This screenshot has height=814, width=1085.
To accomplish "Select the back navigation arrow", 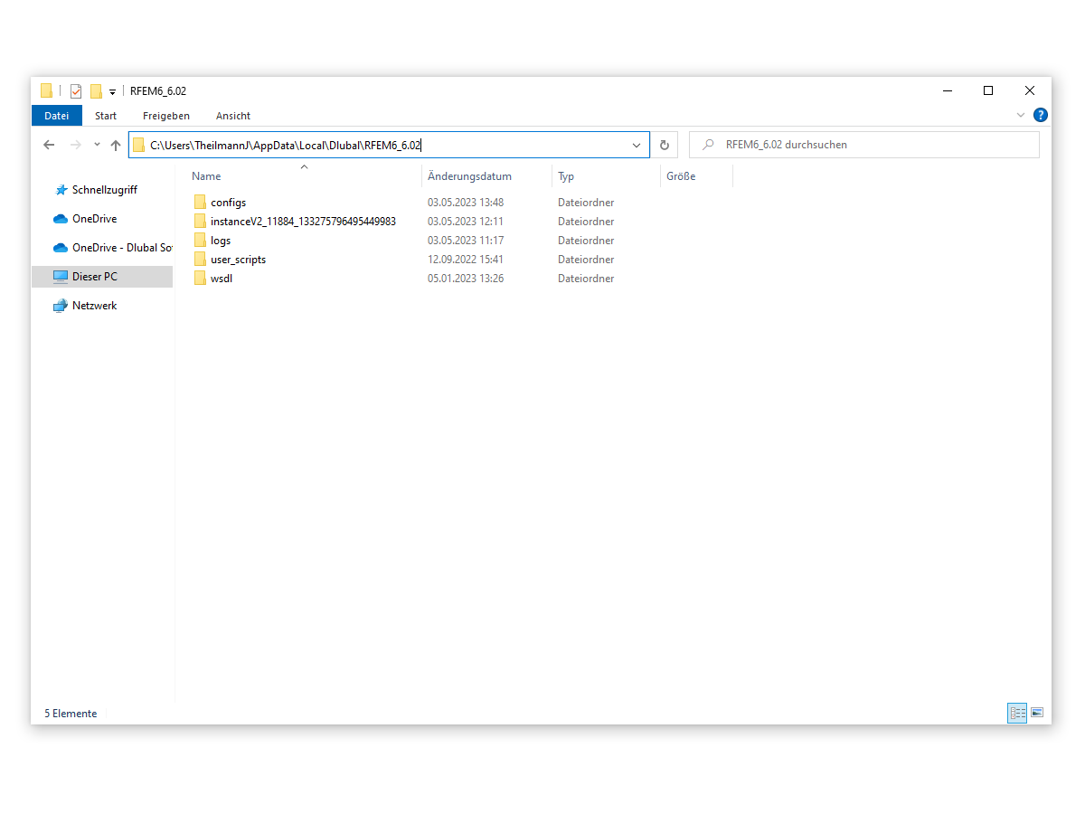I will click(x=49, y=145).
